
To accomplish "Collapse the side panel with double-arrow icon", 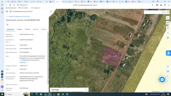I will 51,11.
